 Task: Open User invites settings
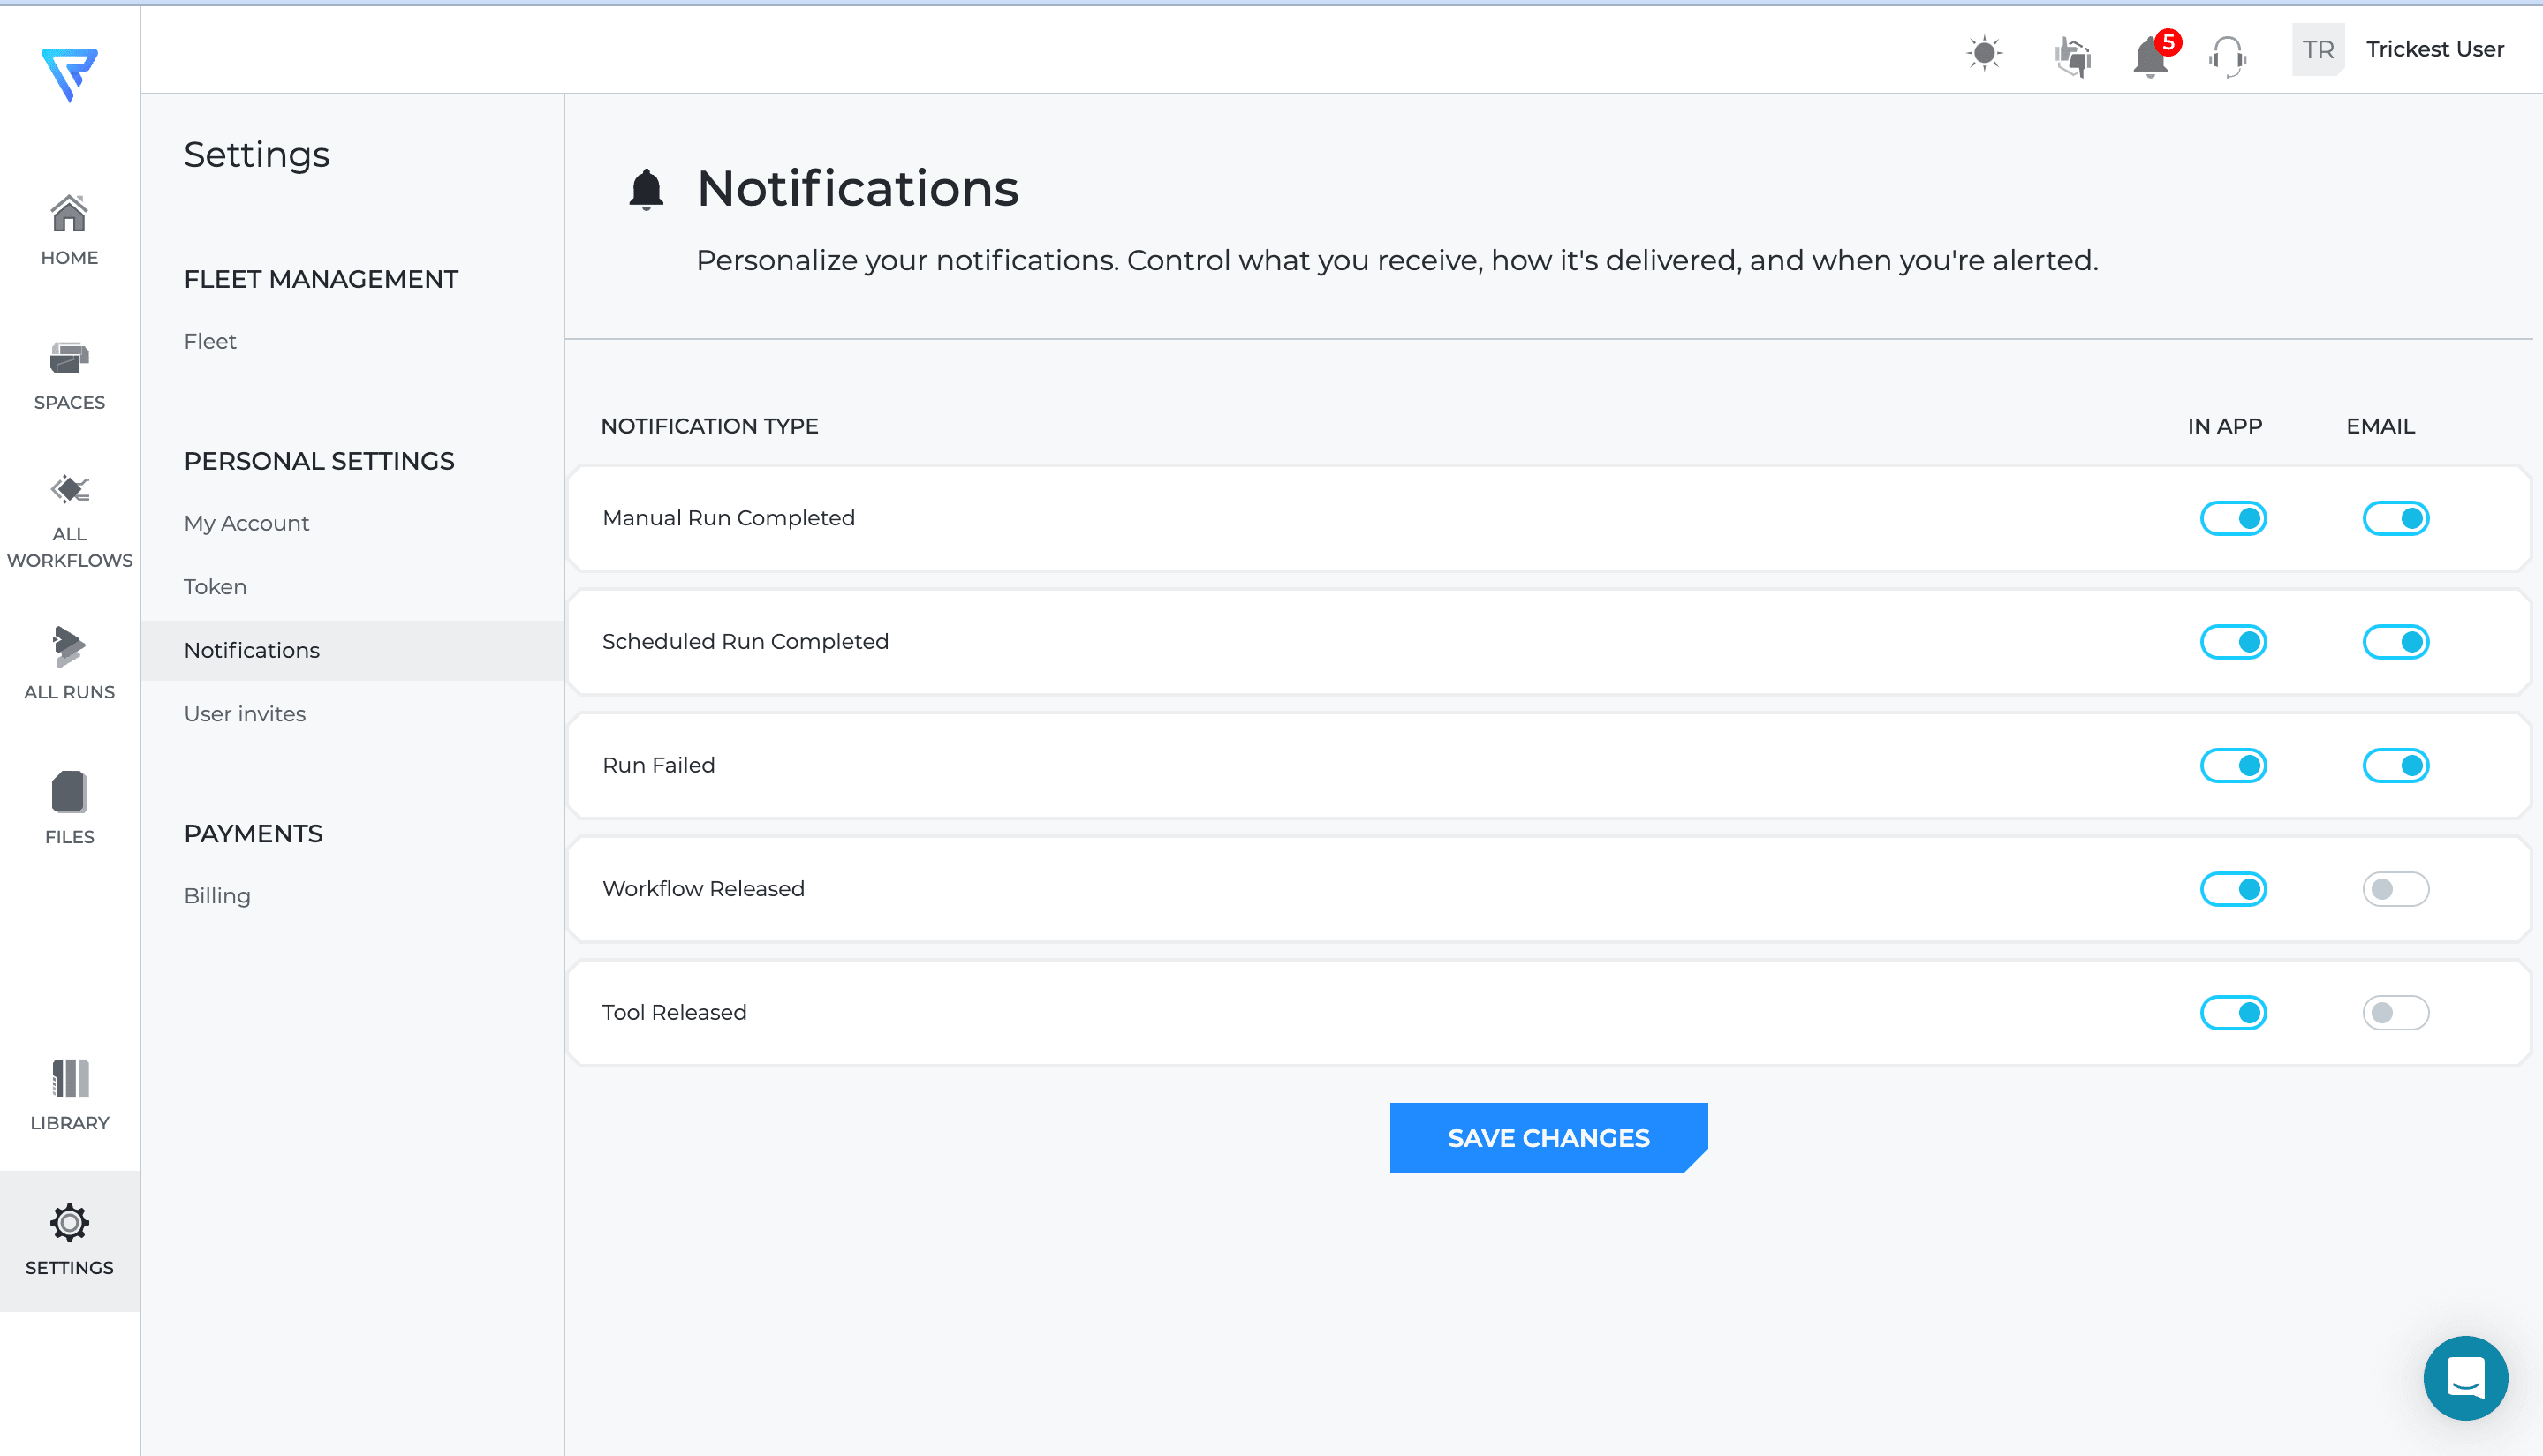click(245, 714)
